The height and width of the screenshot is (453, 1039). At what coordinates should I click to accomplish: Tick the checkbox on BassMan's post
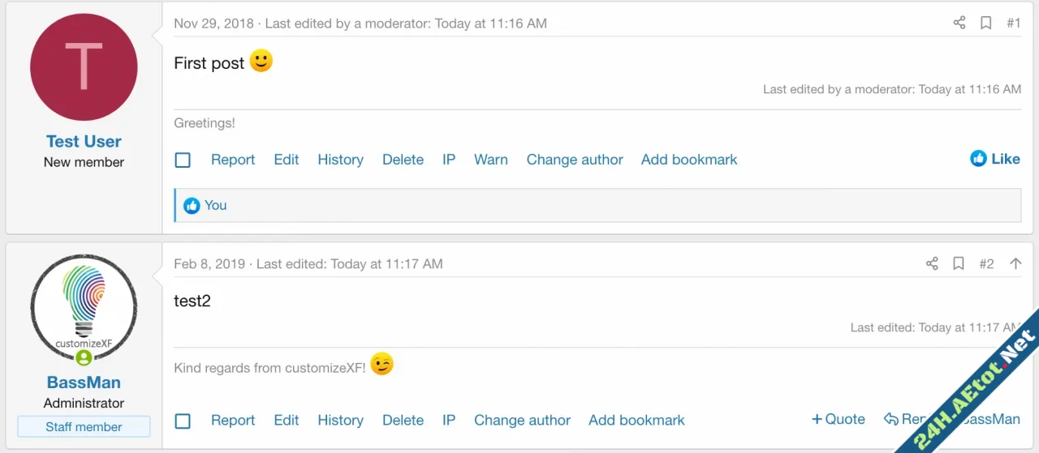click(183, 421)
